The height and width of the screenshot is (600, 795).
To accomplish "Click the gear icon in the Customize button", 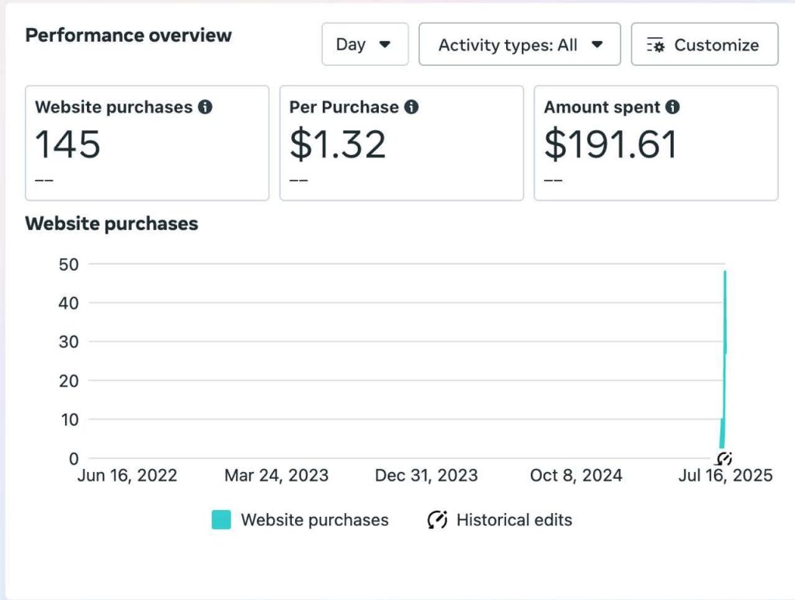I will point(655,45).
